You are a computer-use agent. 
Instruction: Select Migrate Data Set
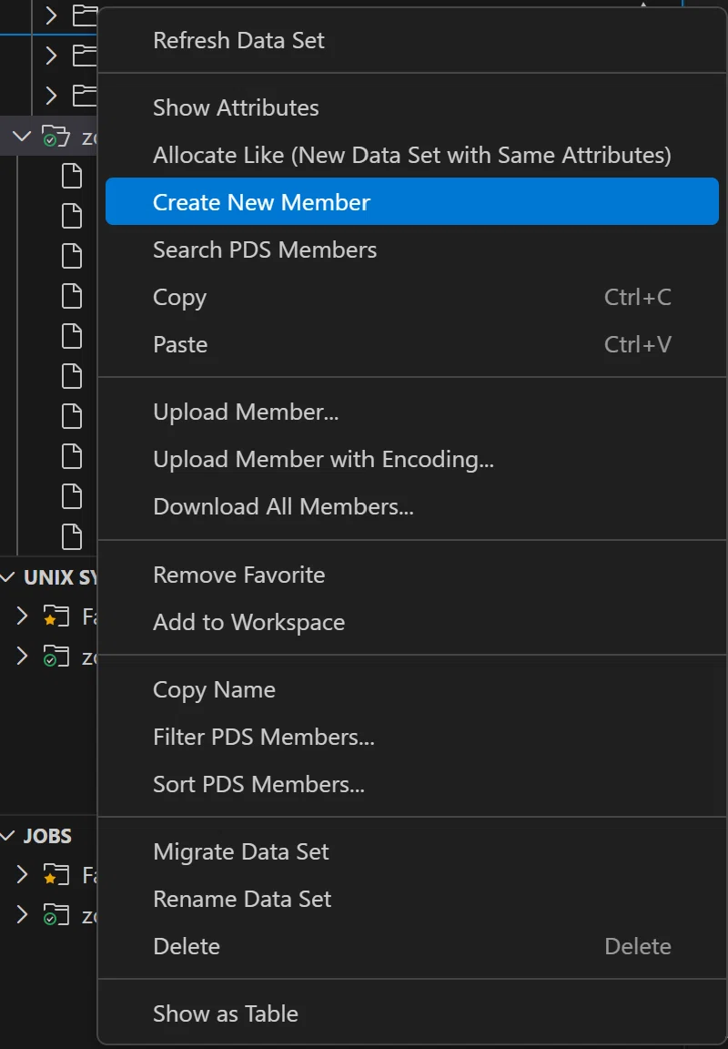click(x=412, y=851)
